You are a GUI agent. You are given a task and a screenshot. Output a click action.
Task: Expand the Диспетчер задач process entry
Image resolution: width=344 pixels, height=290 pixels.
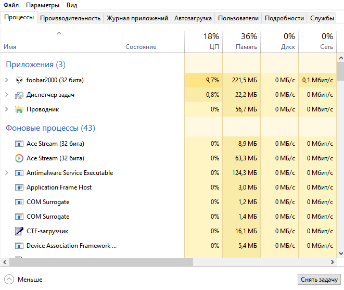(6, 95)
